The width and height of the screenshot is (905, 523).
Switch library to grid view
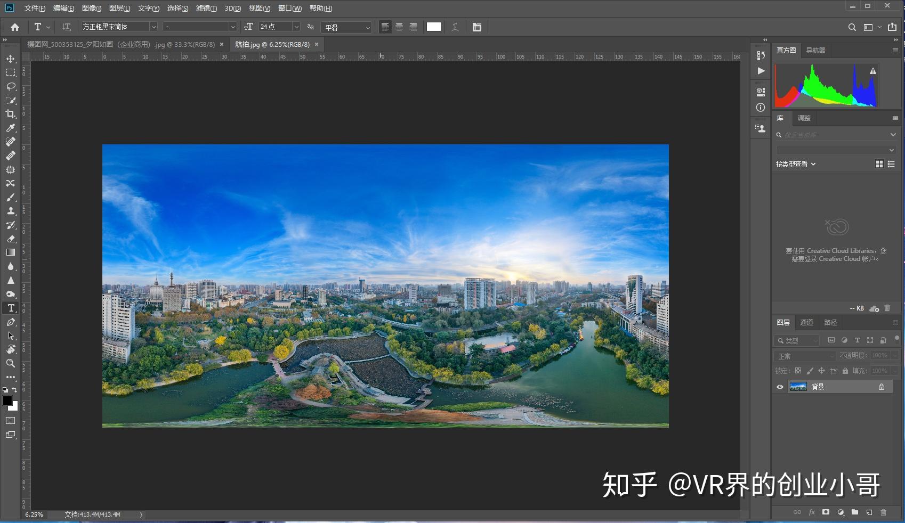click(879, 164)
